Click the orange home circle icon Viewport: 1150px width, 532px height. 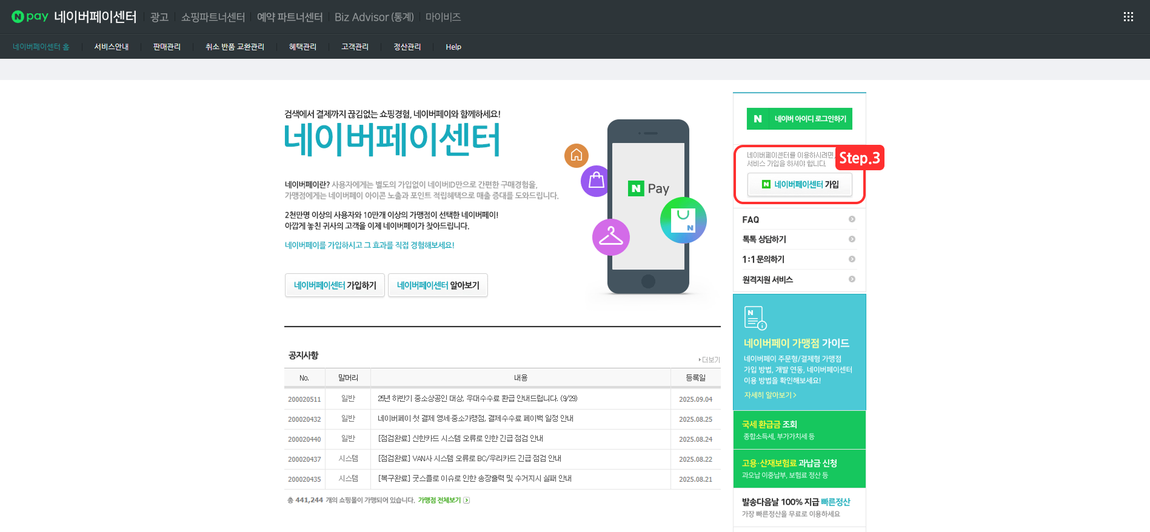click(x=577, y=156)
